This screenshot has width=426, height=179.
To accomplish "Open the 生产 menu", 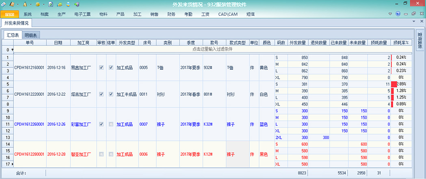I will (x=61, y=14).
